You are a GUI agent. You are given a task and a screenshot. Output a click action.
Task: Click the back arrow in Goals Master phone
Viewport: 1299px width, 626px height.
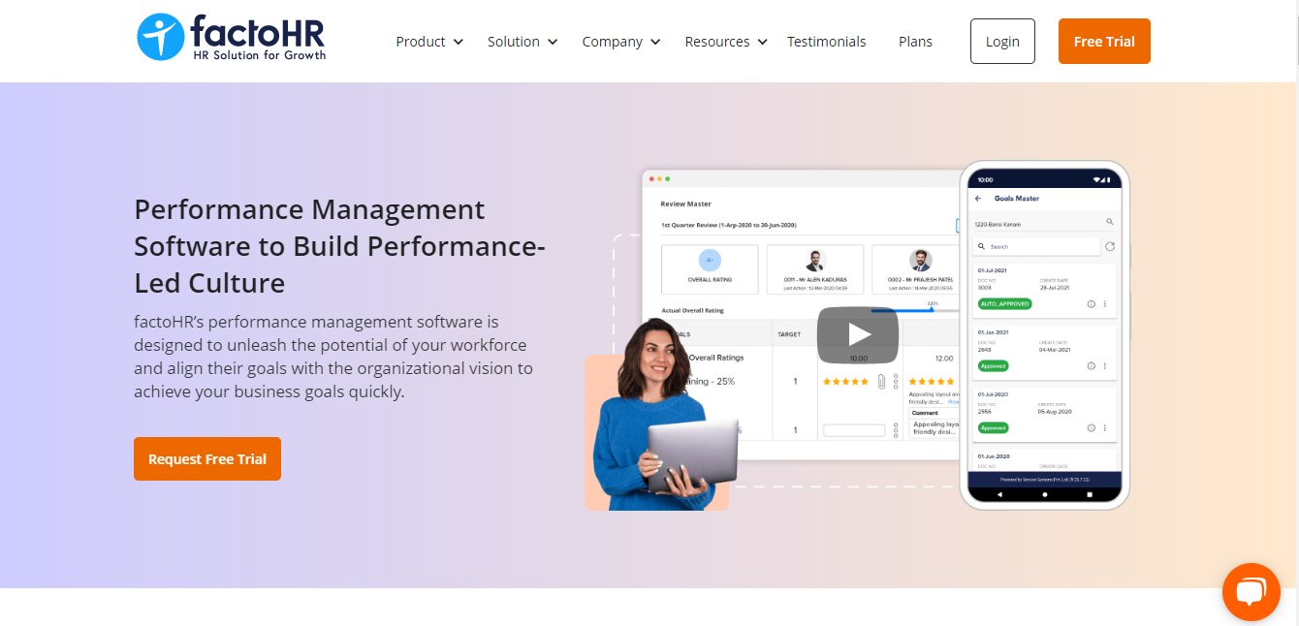pos(978,199)
